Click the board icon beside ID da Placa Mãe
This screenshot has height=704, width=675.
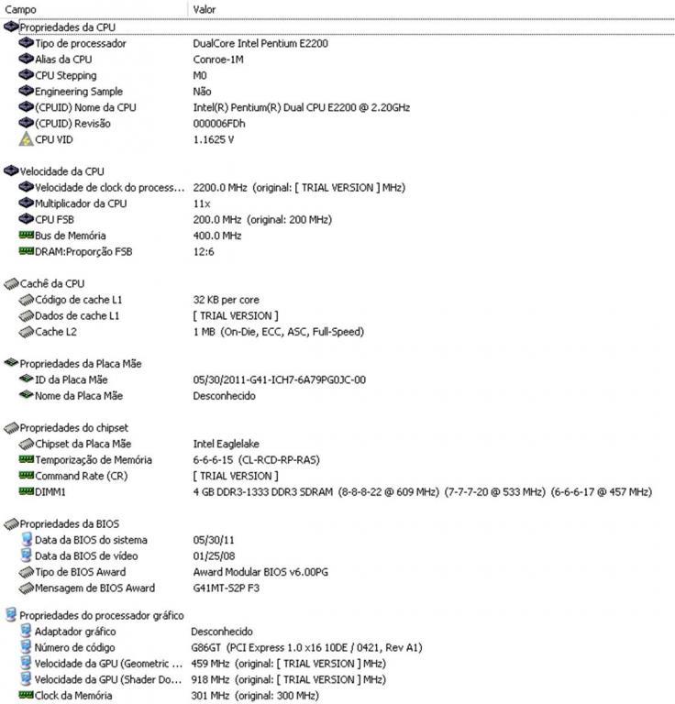coord(26,379)
